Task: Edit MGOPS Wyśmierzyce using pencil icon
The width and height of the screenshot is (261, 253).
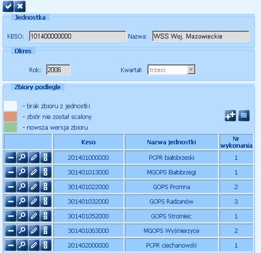Action: (x=34, y=230)
